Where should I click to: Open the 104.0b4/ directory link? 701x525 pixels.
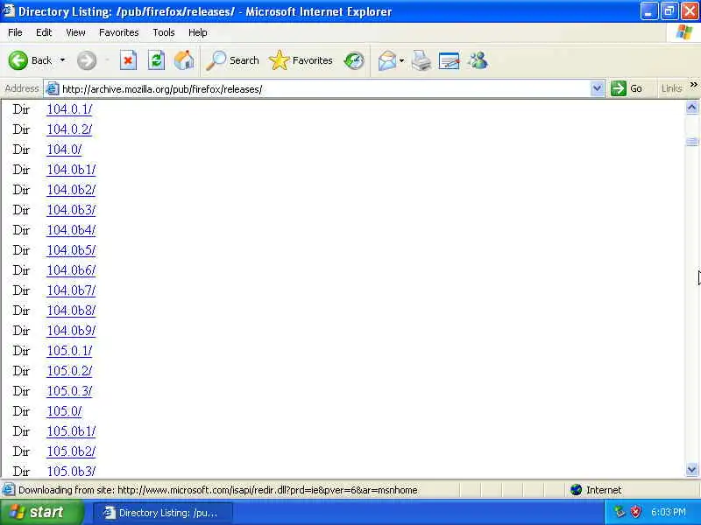[x=72, y=230]
